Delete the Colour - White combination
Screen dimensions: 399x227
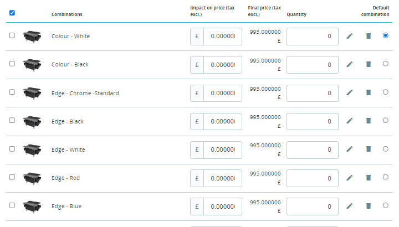click(368, 36)
